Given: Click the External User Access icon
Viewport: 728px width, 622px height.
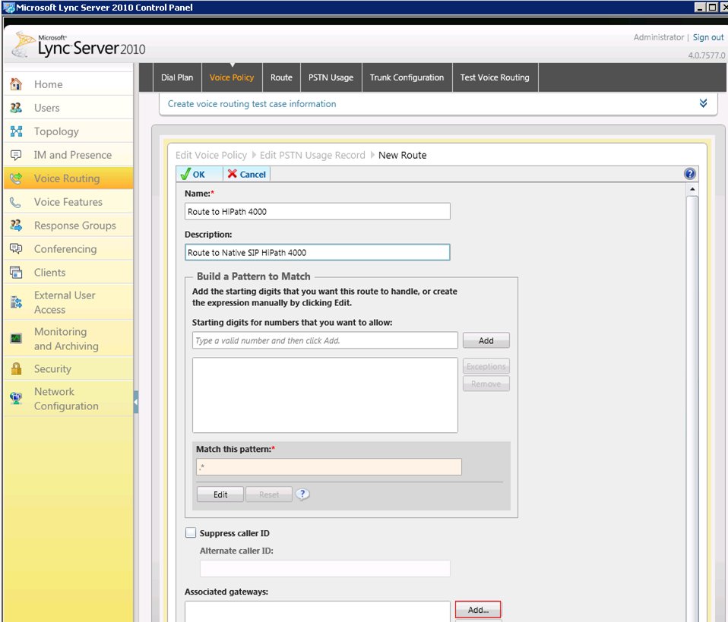Looking at the screenshot, I should [16, 302].
